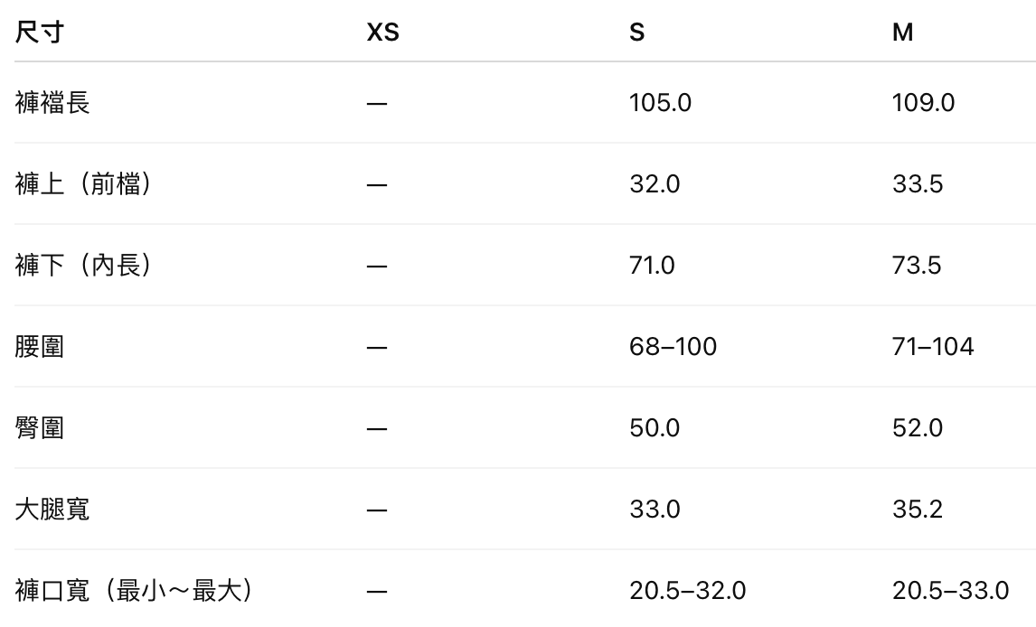The image size is (1036, 627).
Task: Select the 大腿寬 row label
Action: [52, 510]
